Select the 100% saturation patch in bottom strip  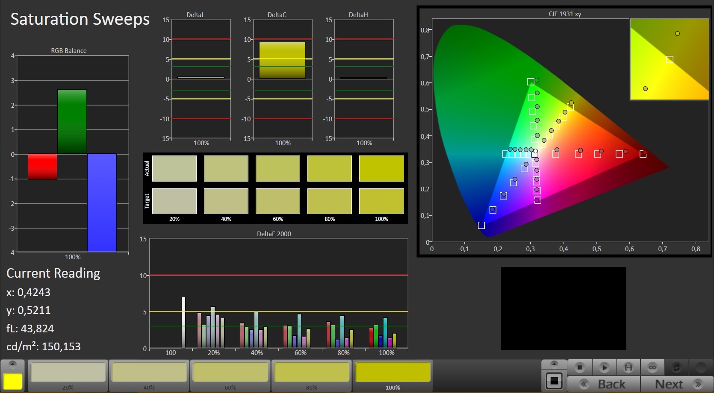point(393,372)
